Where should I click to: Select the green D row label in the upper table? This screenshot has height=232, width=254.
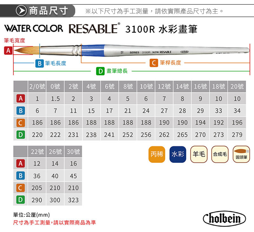(x=21, y=135)
